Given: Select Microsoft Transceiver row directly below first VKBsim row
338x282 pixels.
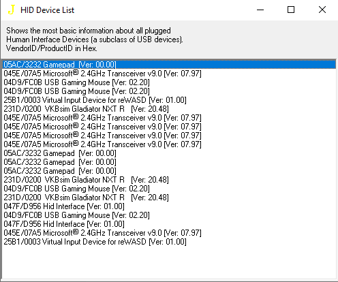Looking at the screenshot, I should (x=169, y=118).
